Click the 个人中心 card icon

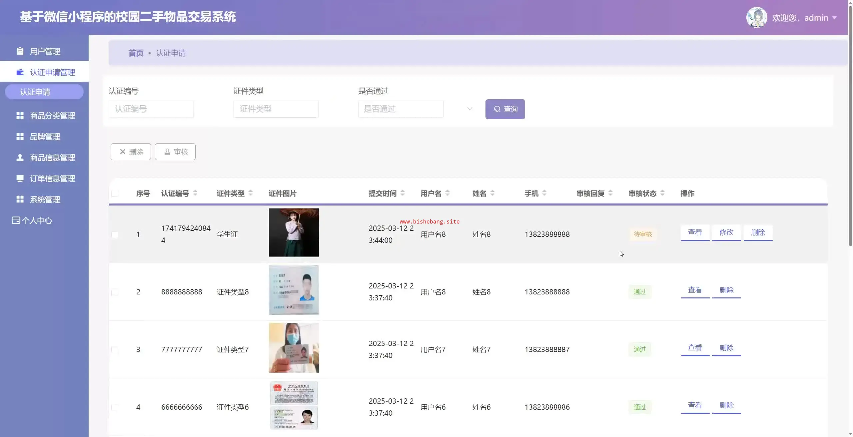tap(16, 220)
